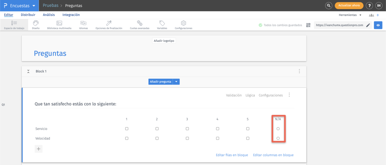Image resolution: width=386 pixels, height=165 pixels.
Task: Open Opciones de finalización wand icon
Action: click(x=109, y=23)
